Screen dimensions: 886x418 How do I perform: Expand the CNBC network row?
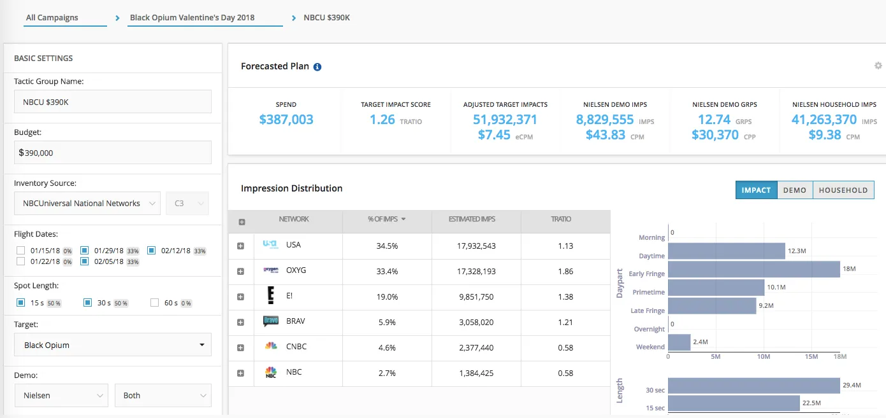tap(241, 348)
